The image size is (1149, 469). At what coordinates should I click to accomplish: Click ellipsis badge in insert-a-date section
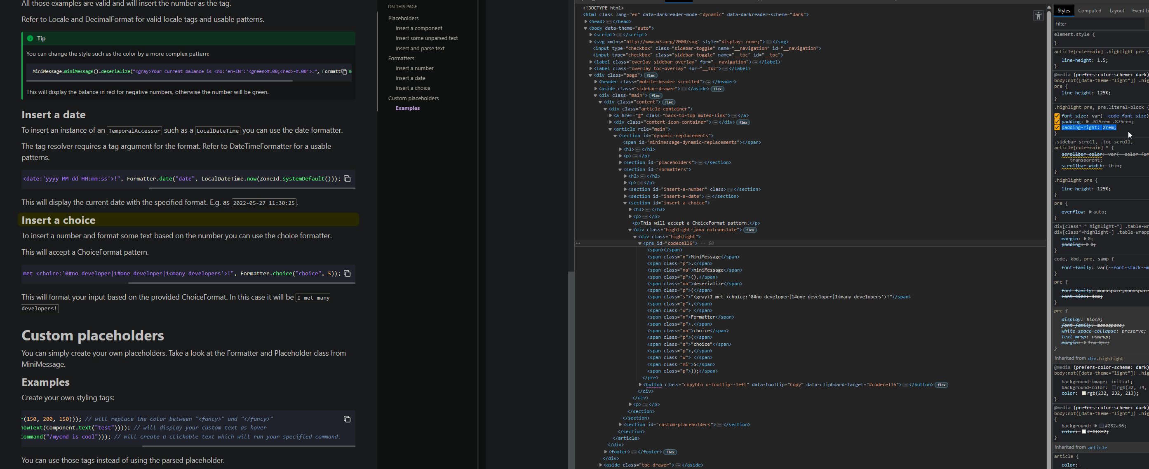click(x=708, y=196)
